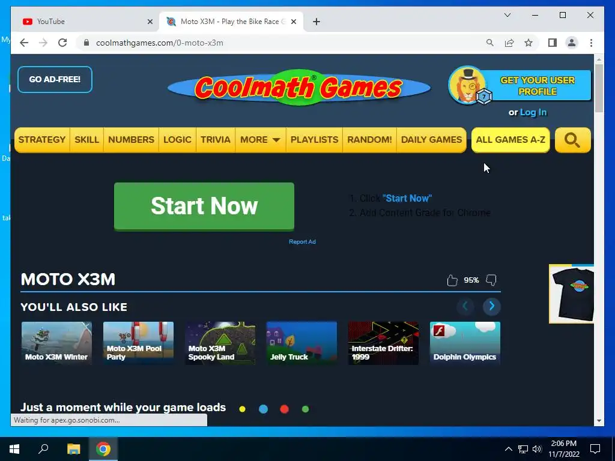Open the TRIVIA category
615x461 pixels.
216,140
